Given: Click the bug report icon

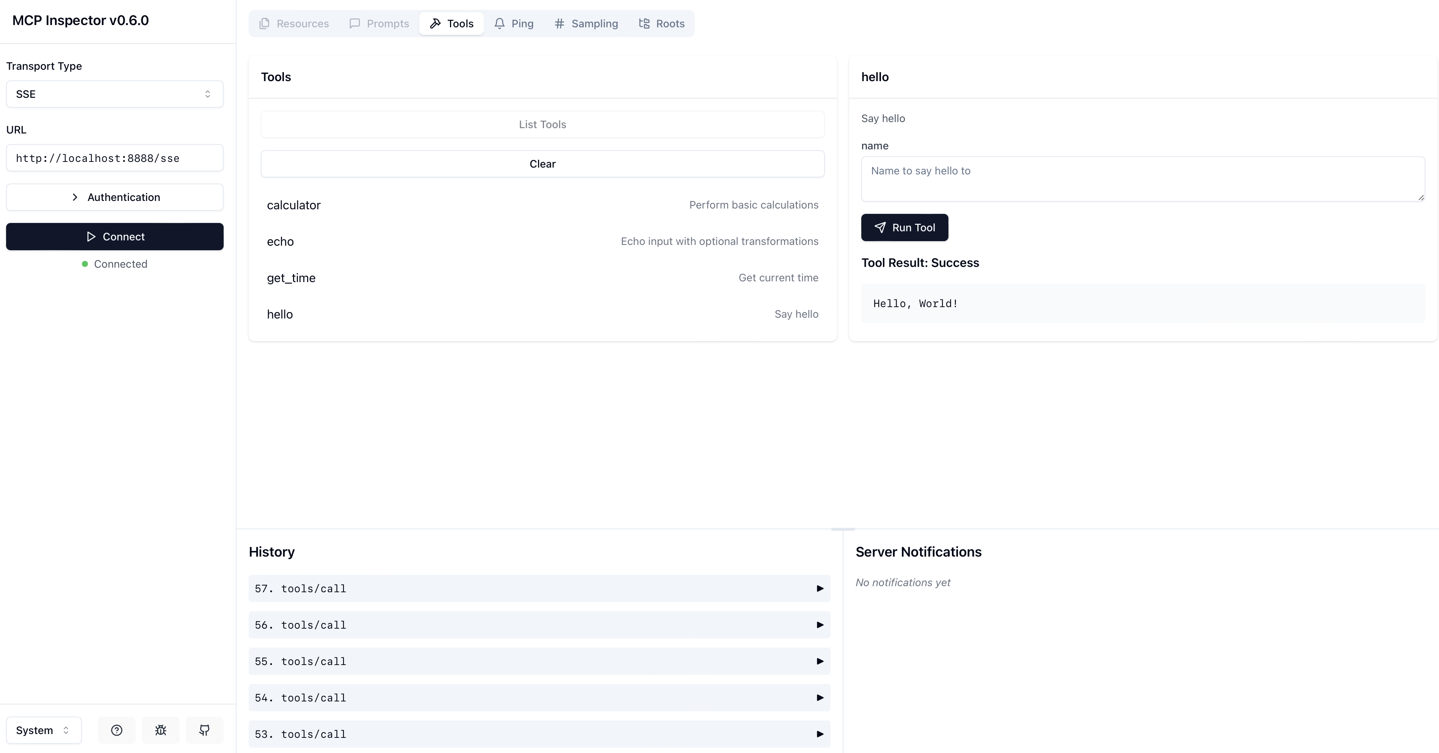Looking at the screenshot, I should point(160,730).
